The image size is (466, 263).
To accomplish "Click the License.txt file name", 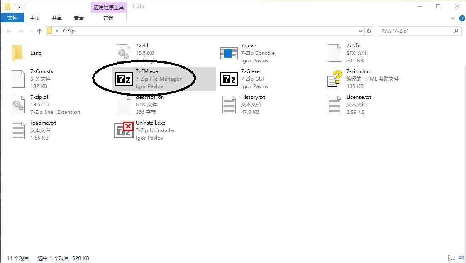I will pyautogui.click(x=359, y=97).
